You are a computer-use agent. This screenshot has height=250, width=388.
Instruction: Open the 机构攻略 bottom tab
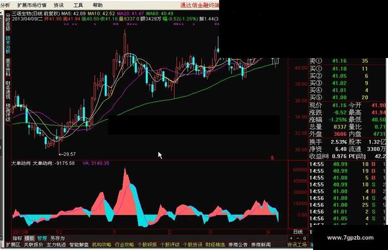102,245
